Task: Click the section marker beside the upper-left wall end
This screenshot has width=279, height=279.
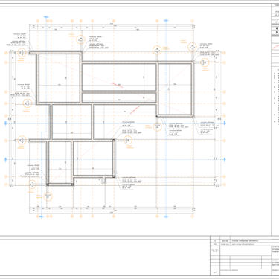Action: (x=22, y=53)
